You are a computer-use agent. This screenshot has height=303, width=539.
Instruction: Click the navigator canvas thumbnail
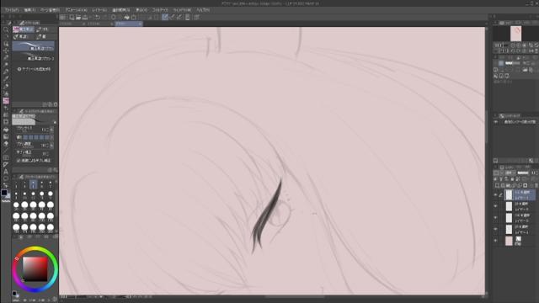coord(515,34)
